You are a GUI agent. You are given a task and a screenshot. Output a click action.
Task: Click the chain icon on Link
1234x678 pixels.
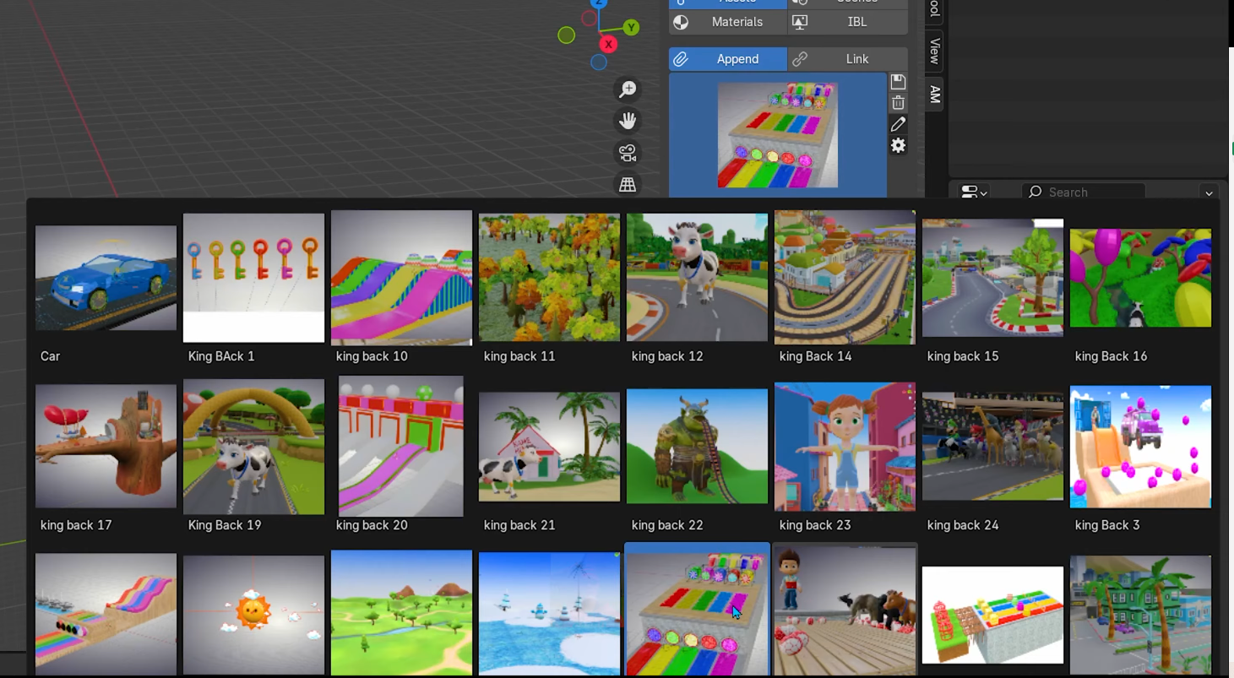[800, 59]
